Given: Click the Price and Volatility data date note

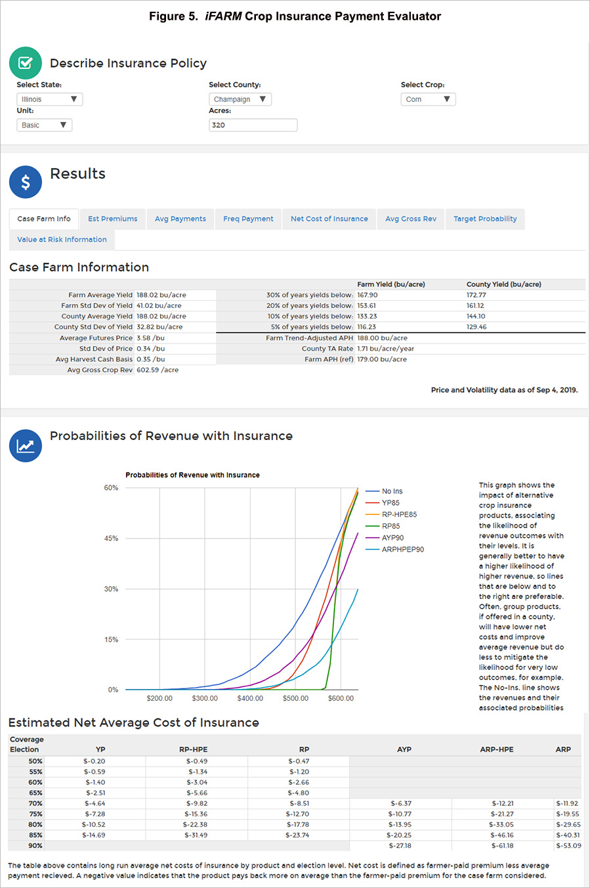Looking at the screenshot, I should [504, 390].
